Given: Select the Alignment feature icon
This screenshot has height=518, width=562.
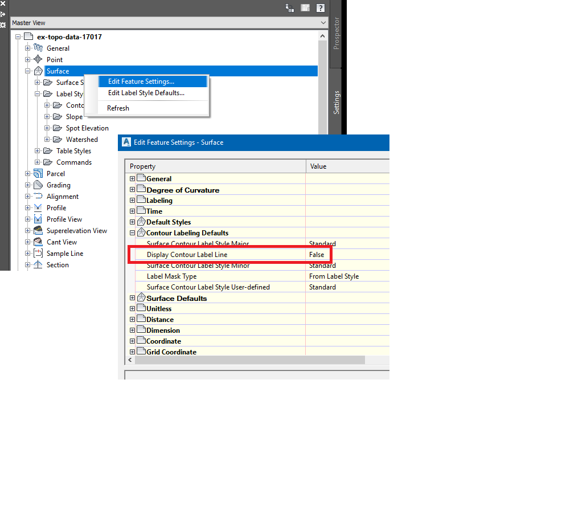Looking at the screenshot, I should [38, 196].
